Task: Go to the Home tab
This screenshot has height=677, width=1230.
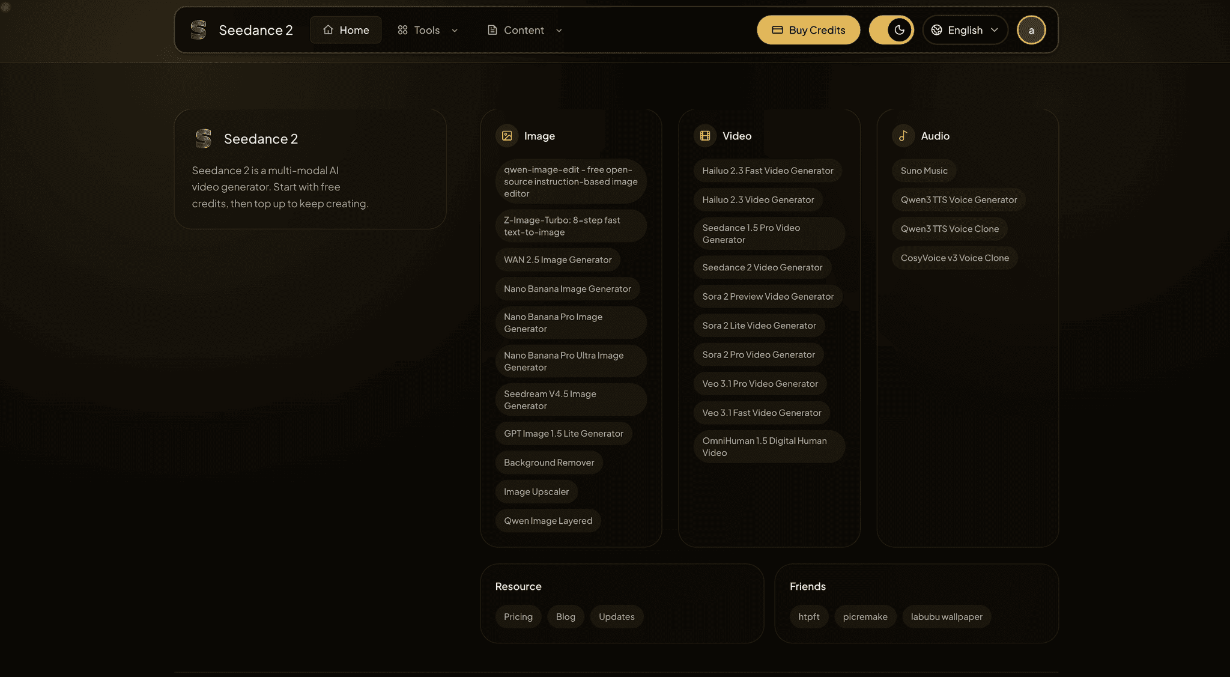Action: tap(346, 30)
